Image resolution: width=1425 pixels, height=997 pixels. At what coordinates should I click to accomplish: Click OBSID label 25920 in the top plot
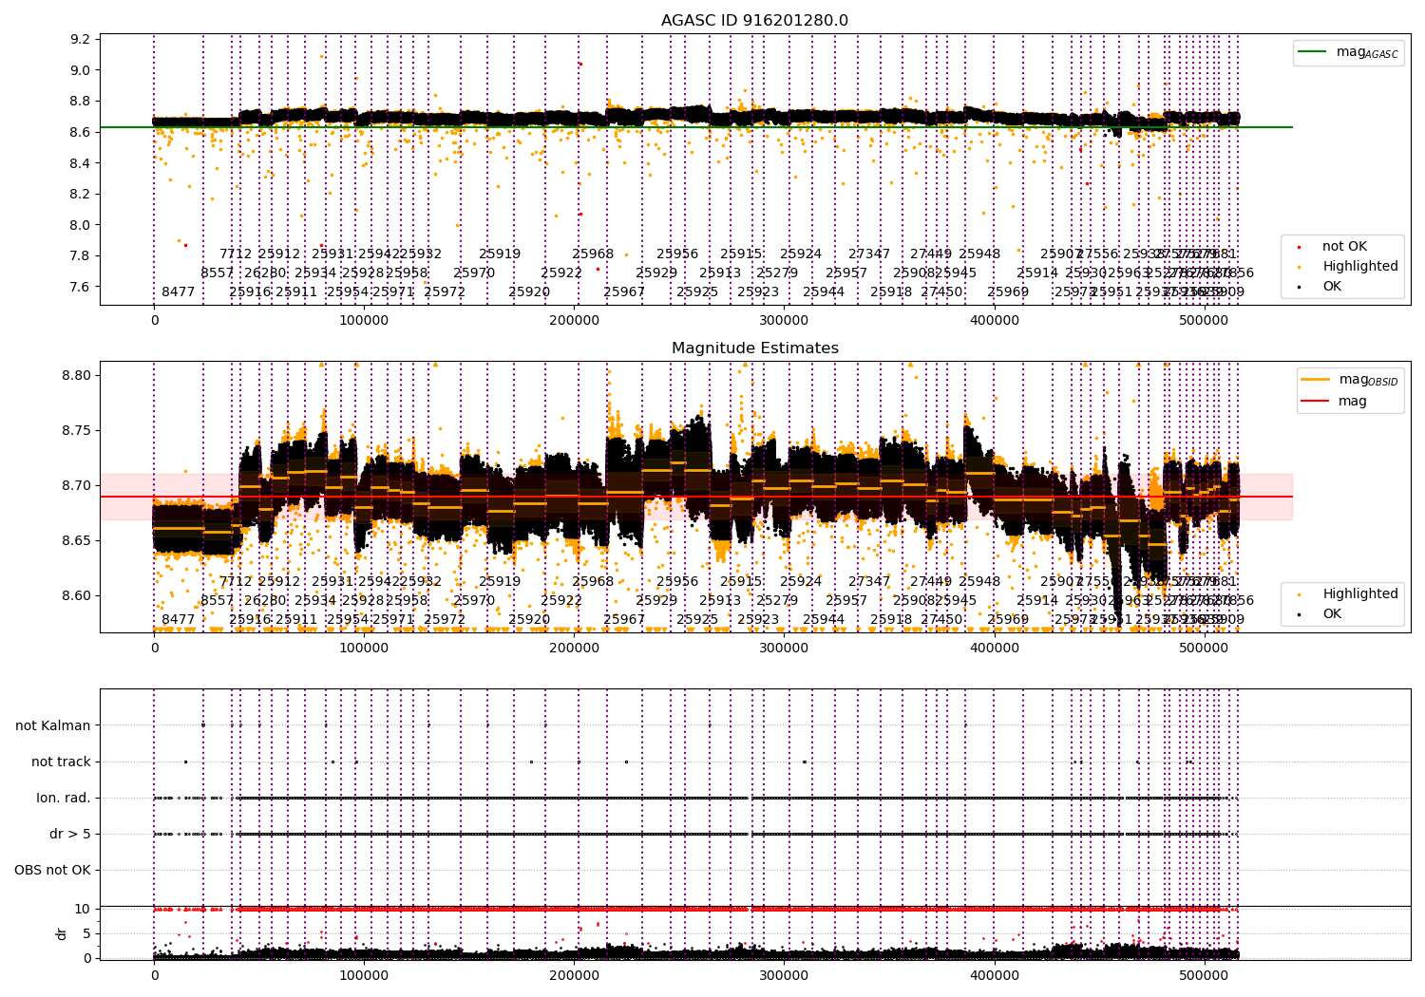point(529,292)
